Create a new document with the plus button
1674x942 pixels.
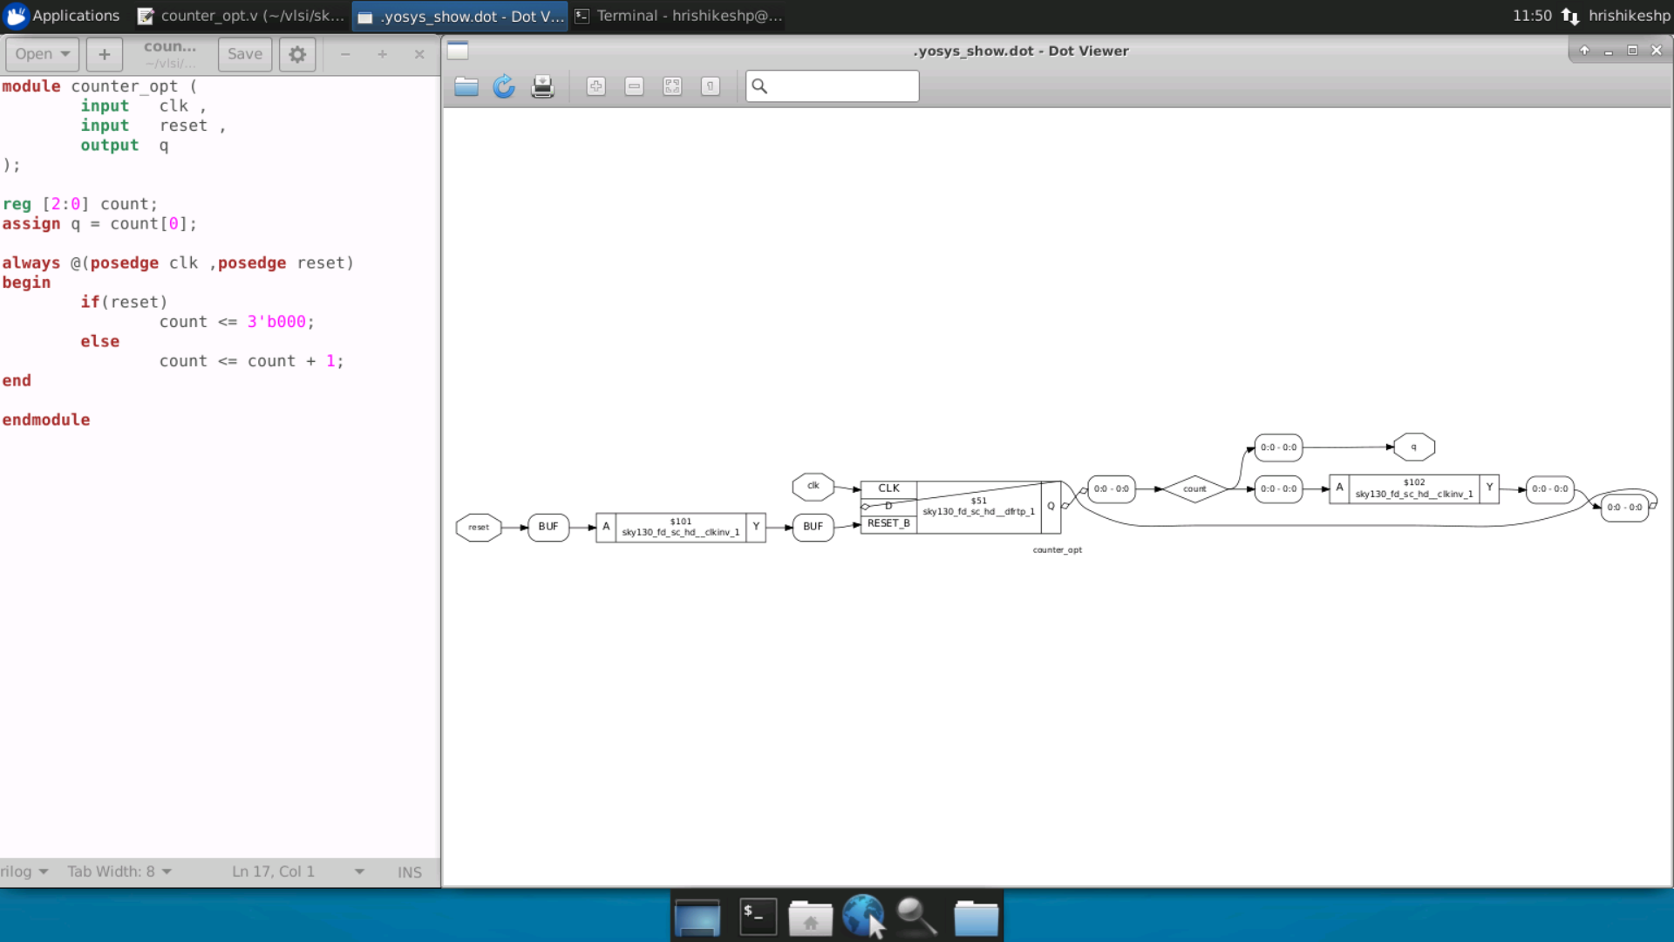click(105, 54)
